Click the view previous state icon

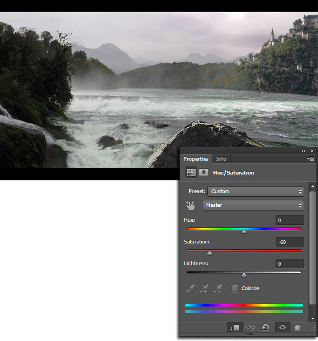tap(250, 328)
